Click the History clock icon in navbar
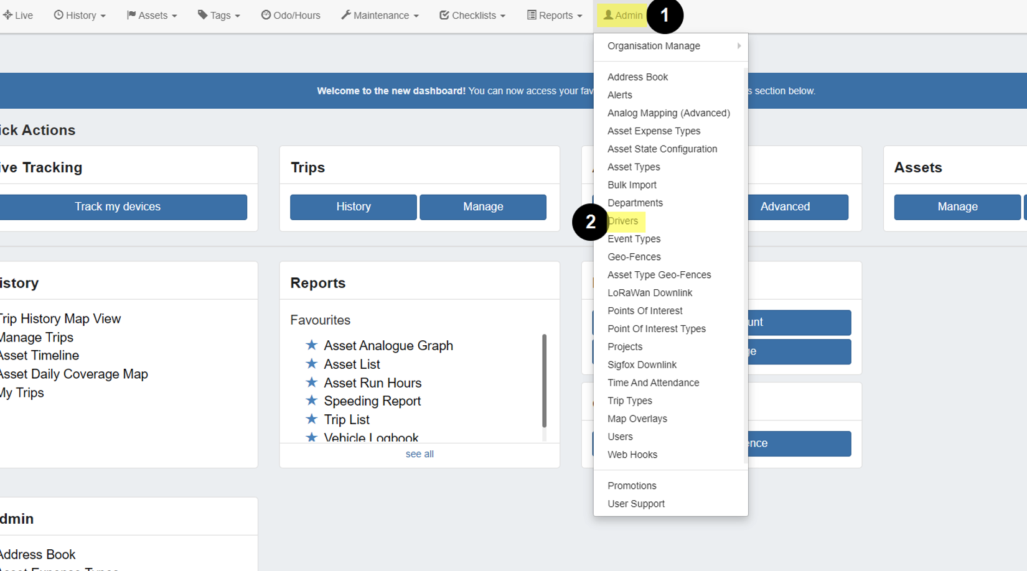Screen dimensions: 1027x571 point(59,15)
